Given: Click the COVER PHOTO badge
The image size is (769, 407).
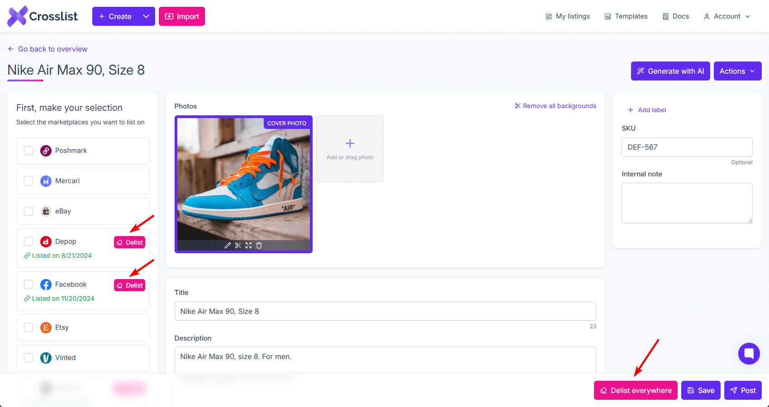Looking at the screenshot, I should [x=287, y=123].
